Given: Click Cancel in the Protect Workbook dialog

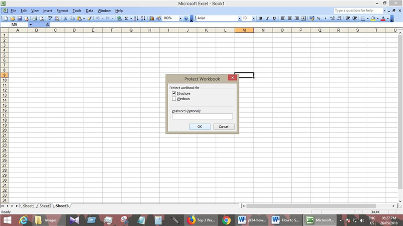Looking at the screenshot, I should [x=223, y=127].
